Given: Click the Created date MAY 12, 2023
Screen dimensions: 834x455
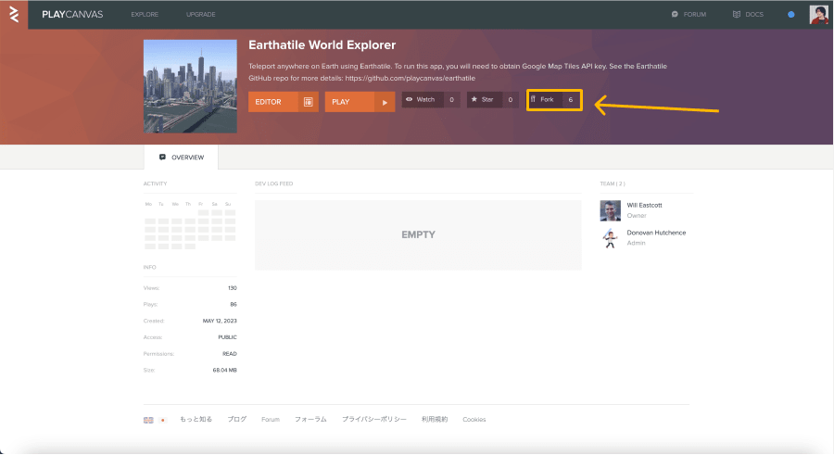Looking at the screenshot, I should 220,321.
